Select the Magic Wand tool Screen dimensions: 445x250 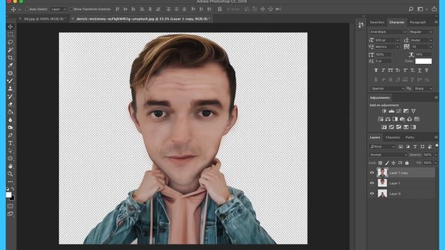[x=10, y=50]
